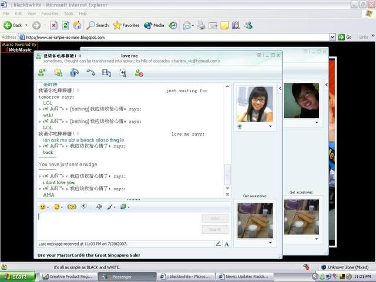Click the Start button

click(18, 277)
